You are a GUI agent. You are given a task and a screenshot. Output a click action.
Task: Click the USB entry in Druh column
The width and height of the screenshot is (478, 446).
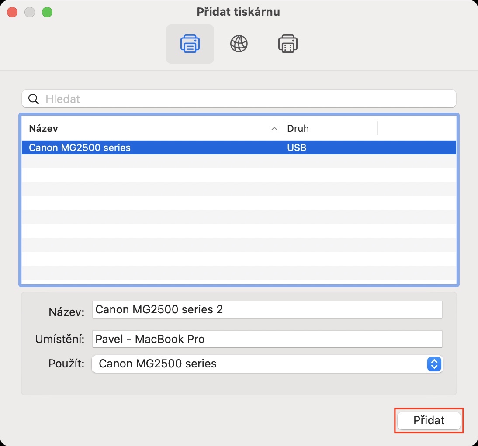[297, 148]
